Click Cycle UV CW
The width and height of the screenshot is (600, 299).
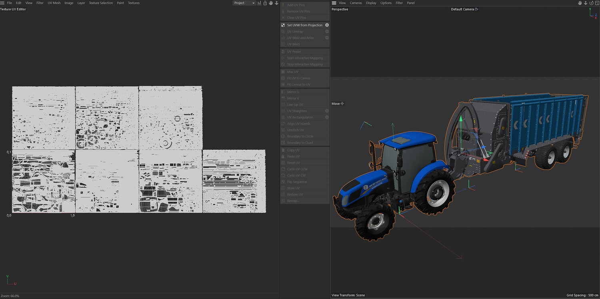pos(305,176)
